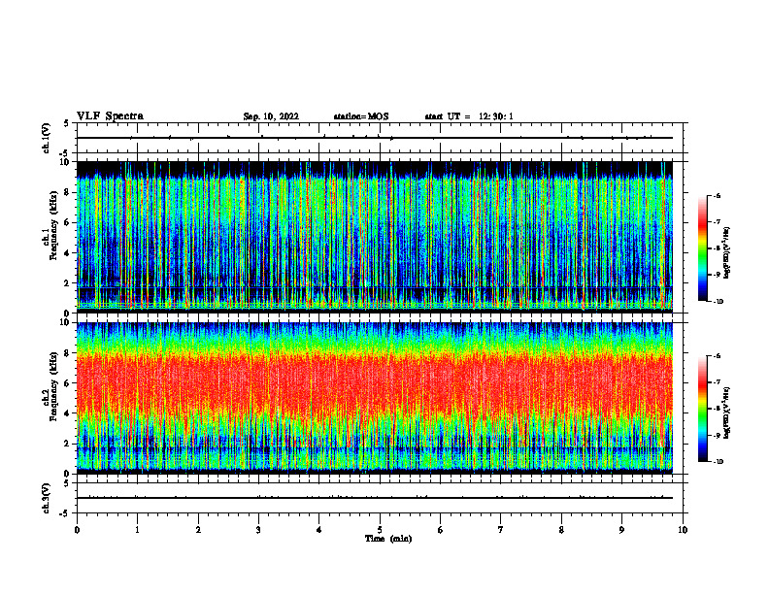
Task: Select the ch.2 colorbar log(PSD) units label
Action: point(727,412)
